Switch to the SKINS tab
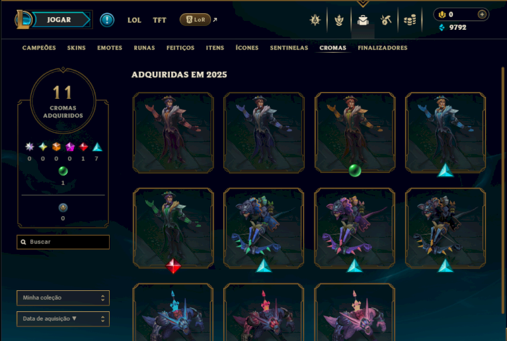The width and height of the screenshot is (507, 341). 76,48
